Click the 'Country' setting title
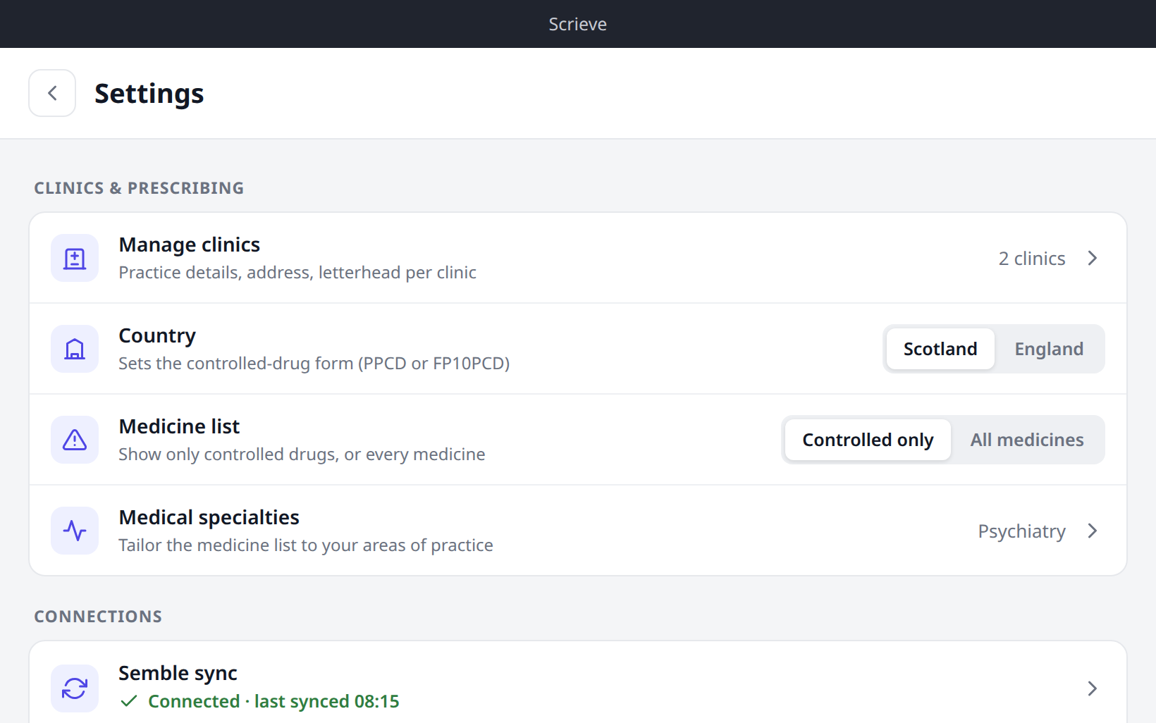Viewport: 1156px width, 723px height. (x=157, y=336)
